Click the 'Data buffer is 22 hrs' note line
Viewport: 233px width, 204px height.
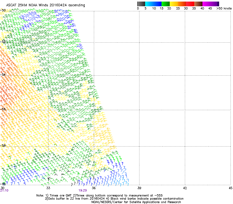point(114,199)
